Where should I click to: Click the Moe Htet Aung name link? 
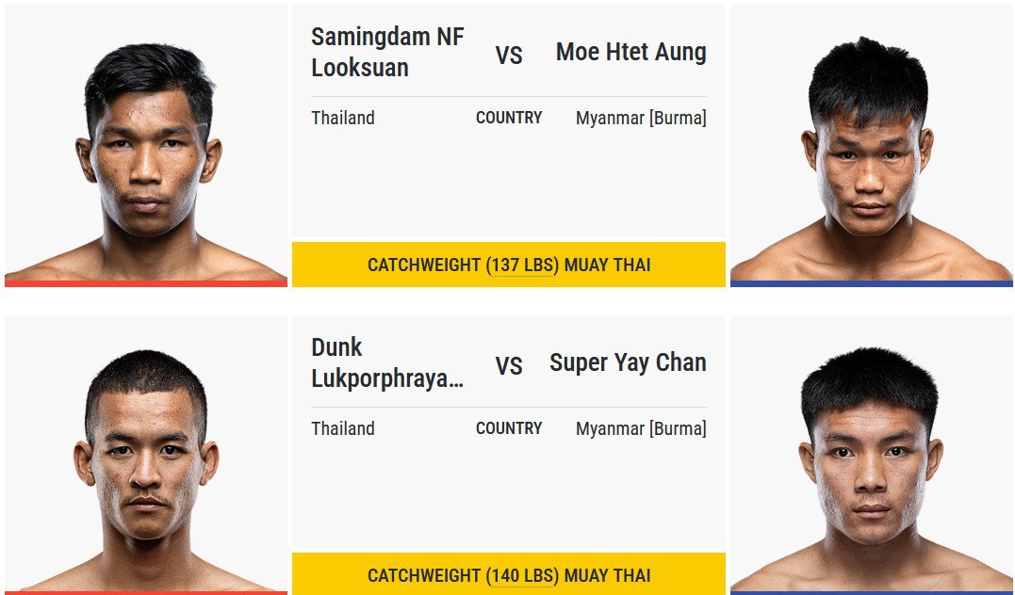(630, 52)
